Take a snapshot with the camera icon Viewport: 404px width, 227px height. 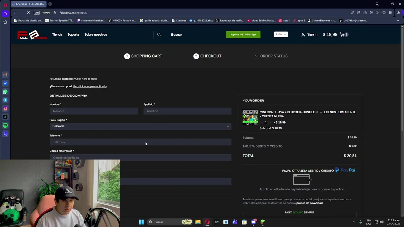pos(365,13)
